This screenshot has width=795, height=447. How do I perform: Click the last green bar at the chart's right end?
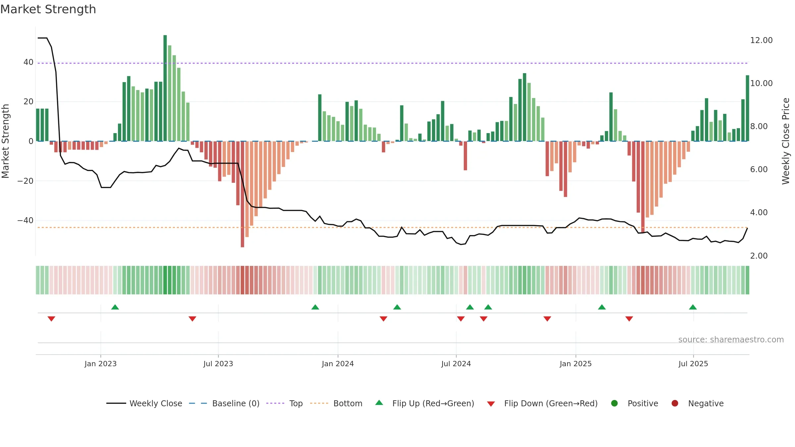[x=747, y=108]
